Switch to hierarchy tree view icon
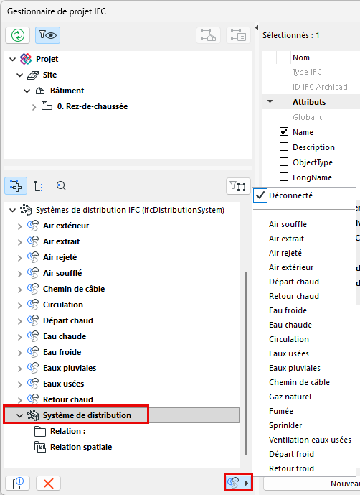The image size is (360, 495). point(39,186)
